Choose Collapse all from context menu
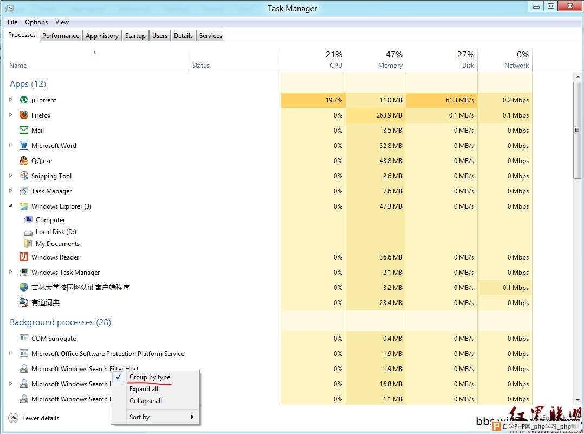Image resolution: width=584 pixels, height=434 pixels. [146, 401]
